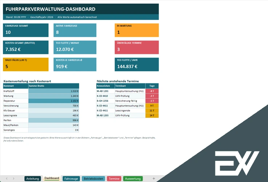Click the next sheet arrow
Screen dimensions: 268x182
13,179
